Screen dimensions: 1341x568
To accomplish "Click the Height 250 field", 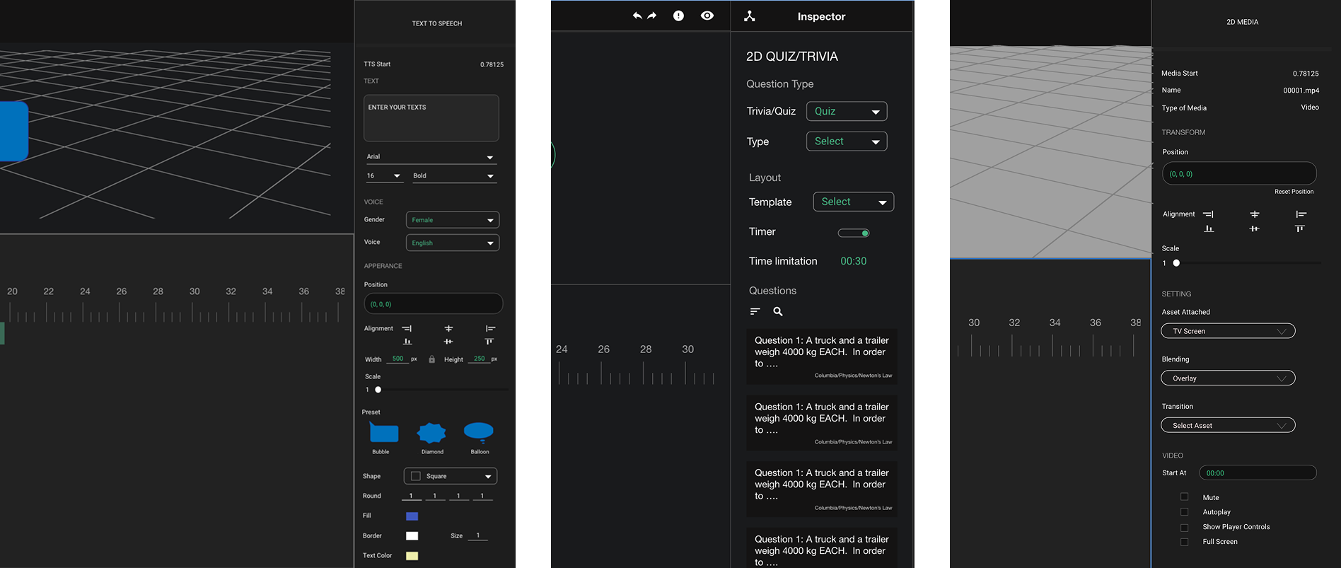I will pos(480,359).
